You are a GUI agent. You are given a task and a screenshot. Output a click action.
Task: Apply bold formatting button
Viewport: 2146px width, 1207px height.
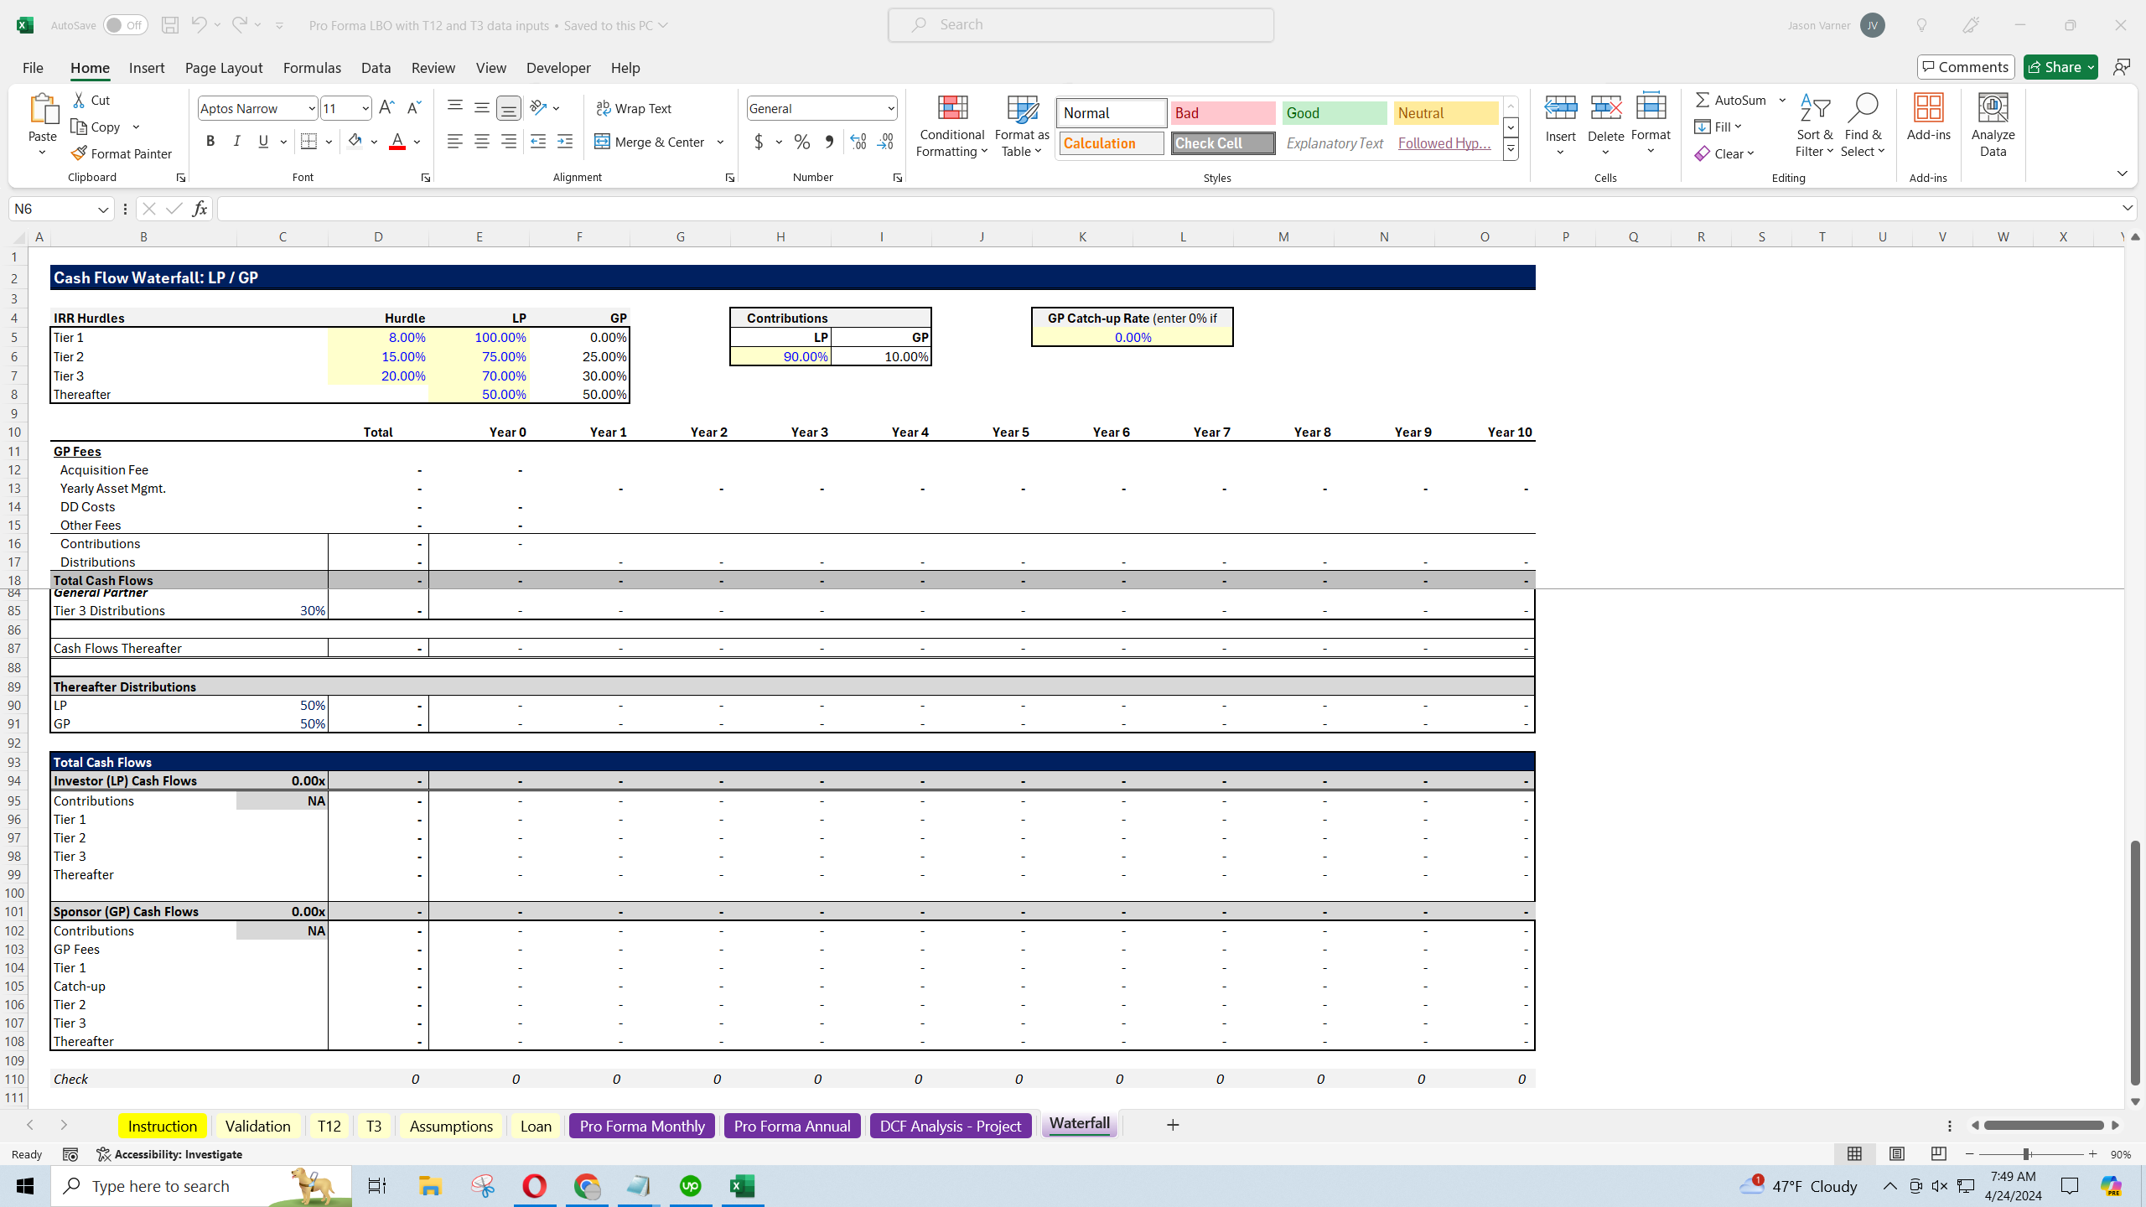coord(210,142)
